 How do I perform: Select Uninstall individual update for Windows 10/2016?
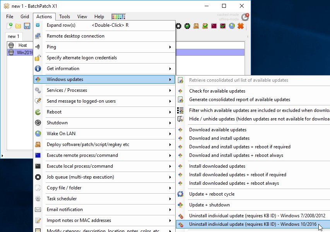point(253,224)
